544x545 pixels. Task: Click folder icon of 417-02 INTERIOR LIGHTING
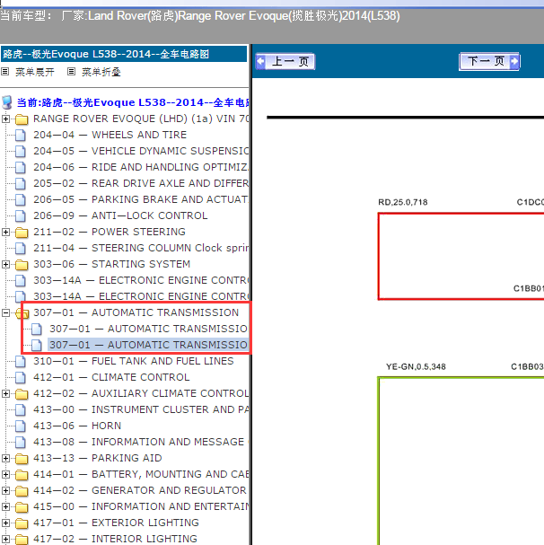click(x=22, y=539)
